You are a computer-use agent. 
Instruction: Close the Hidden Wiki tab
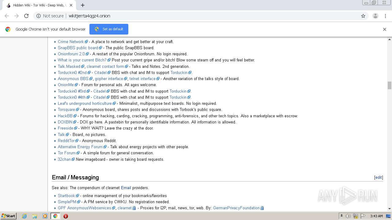(x=71, y=5)
